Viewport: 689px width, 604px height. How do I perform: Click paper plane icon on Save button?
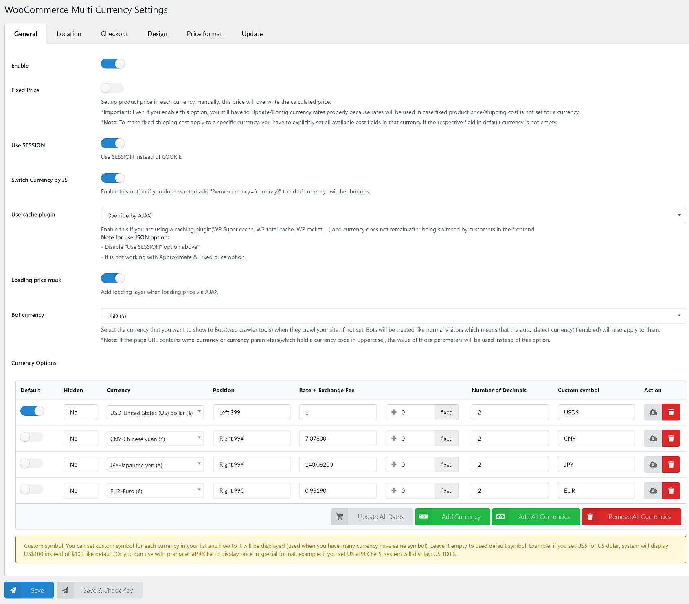click(x=13, y=590)
